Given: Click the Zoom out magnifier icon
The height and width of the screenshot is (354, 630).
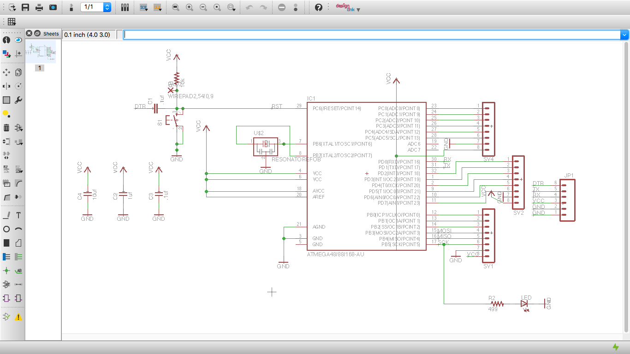Looking at the screenshot, I should coord(203,7).
